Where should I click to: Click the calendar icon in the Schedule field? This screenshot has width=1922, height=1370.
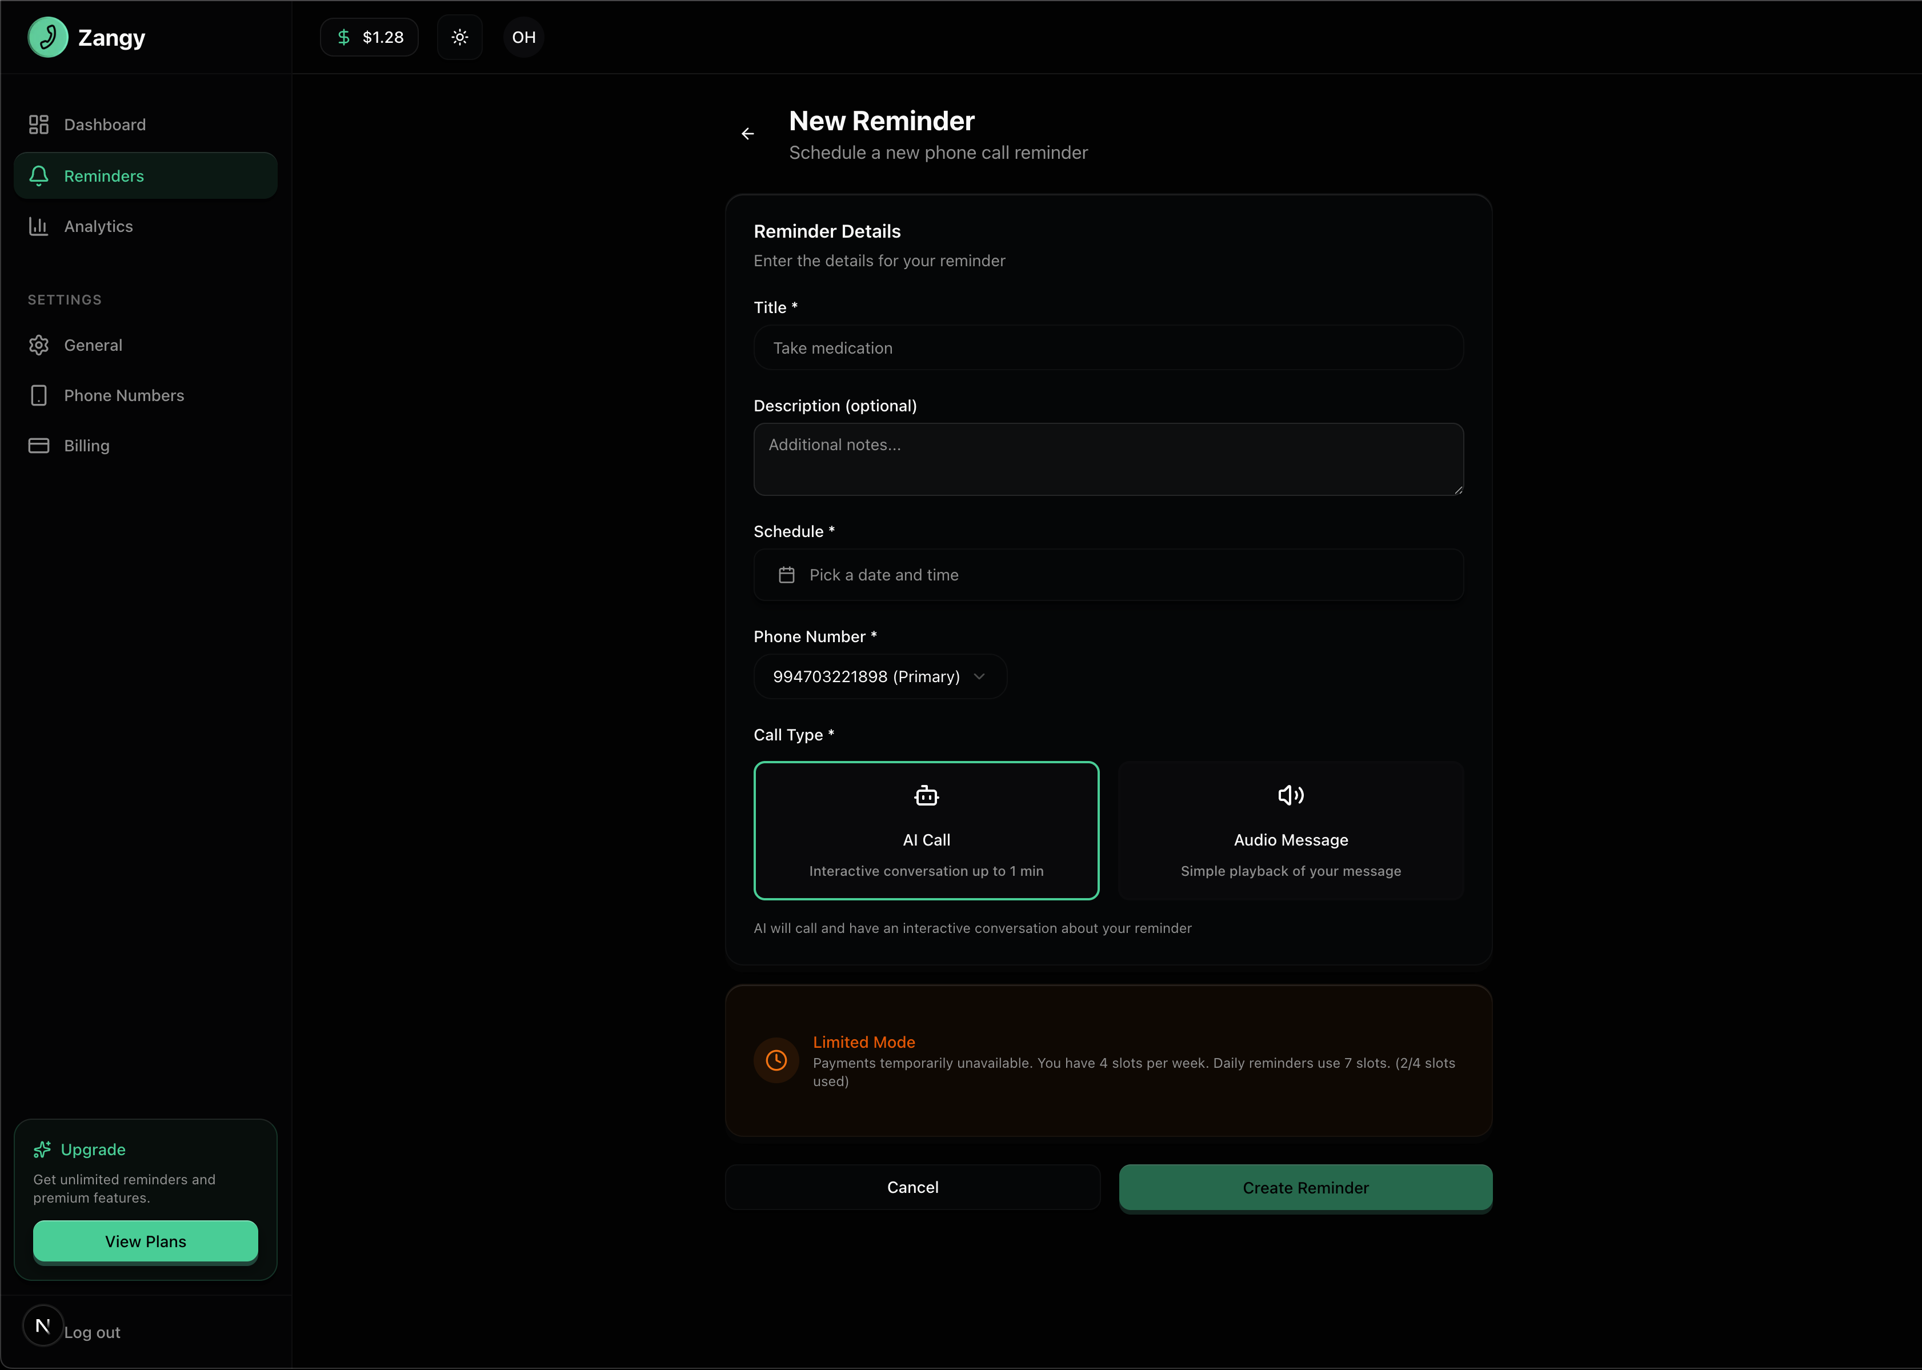(786, 575)
